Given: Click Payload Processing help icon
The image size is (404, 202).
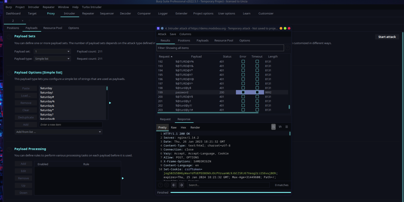Looking at the screenshot, I should [x=9, y=150].
